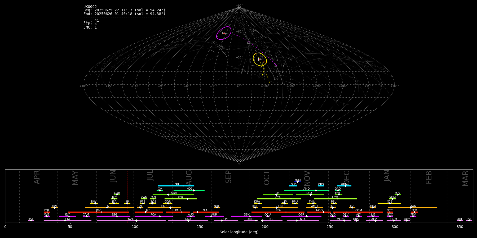
Task: Click the NZC shower bar
Action: (131, 221)
